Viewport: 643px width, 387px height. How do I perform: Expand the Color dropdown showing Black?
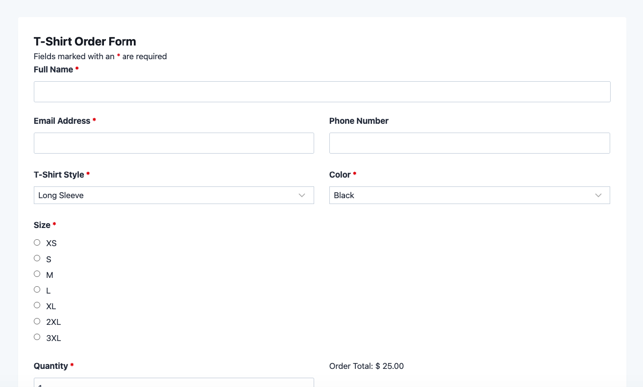point(469,195)
